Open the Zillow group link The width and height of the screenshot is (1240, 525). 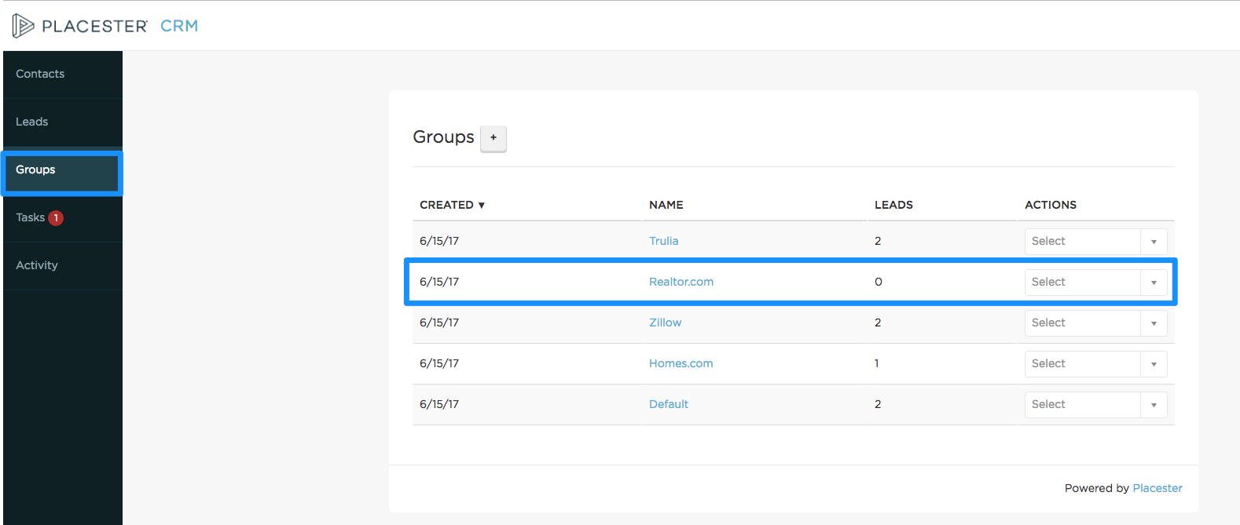point(666,323)
